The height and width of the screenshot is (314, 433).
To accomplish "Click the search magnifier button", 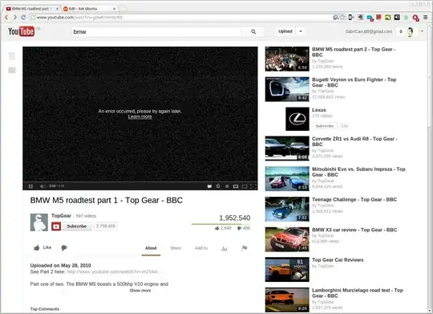I will [253, 32].
